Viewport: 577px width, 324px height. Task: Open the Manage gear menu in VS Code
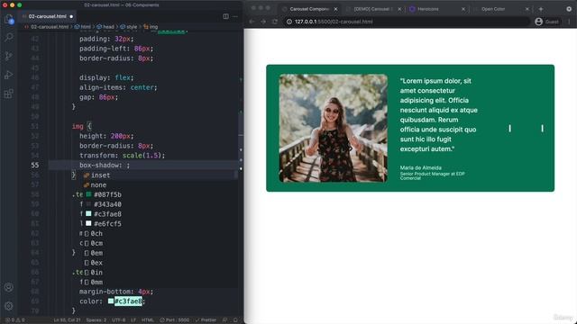pos(9,306)
